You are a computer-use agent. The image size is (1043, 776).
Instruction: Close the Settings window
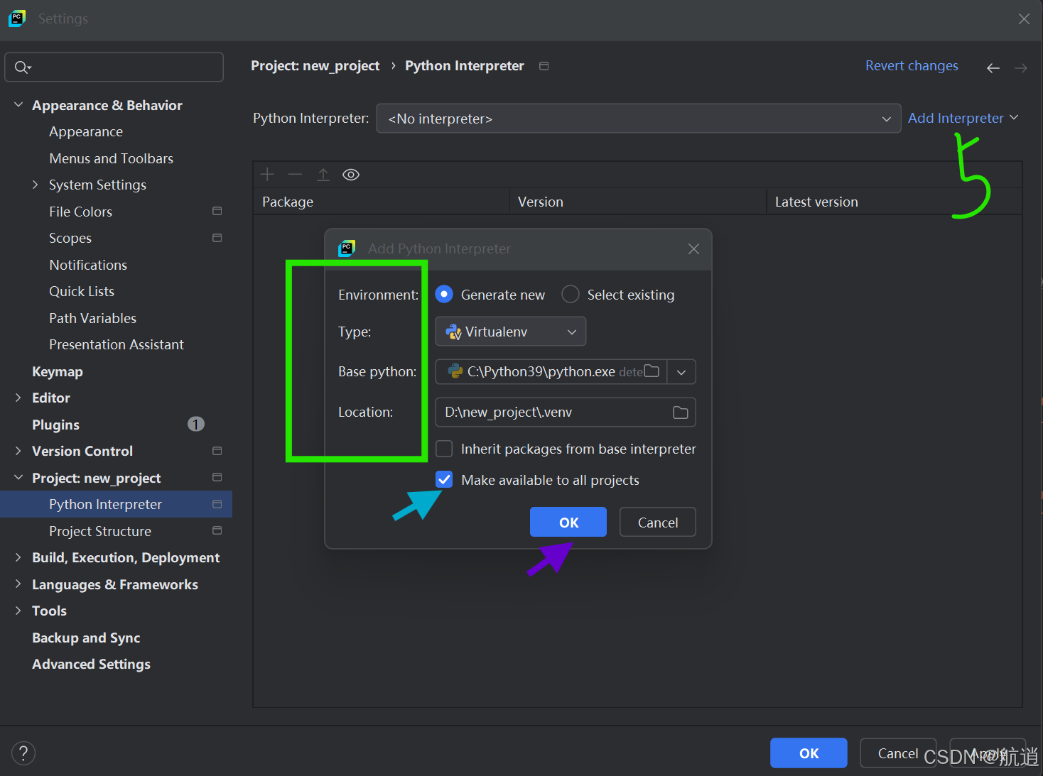1024,19
